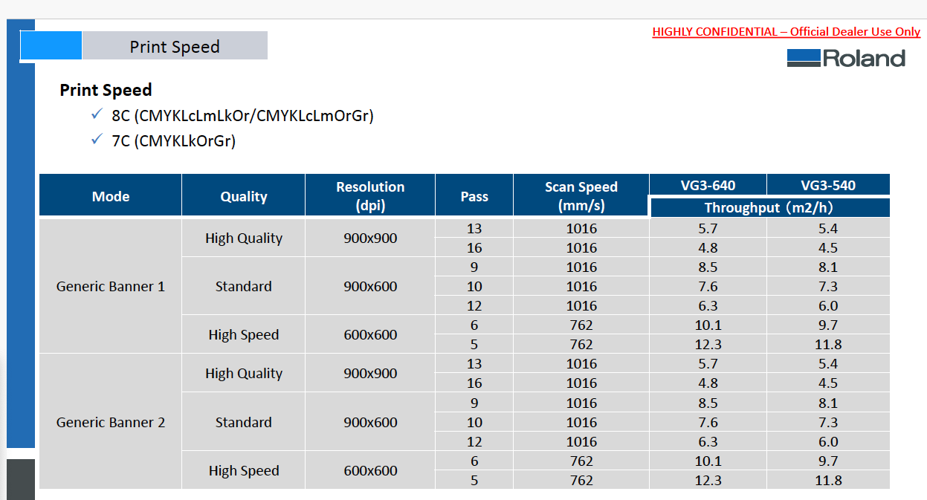
Task: Click the 'Quality' column header
Action: [x=244, y=196]
